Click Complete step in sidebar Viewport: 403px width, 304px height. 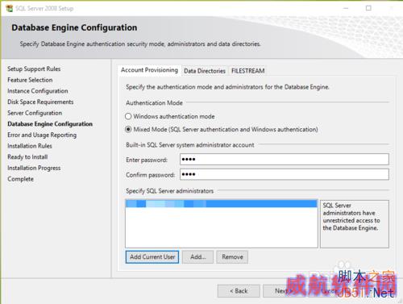(x=21, y=179)
